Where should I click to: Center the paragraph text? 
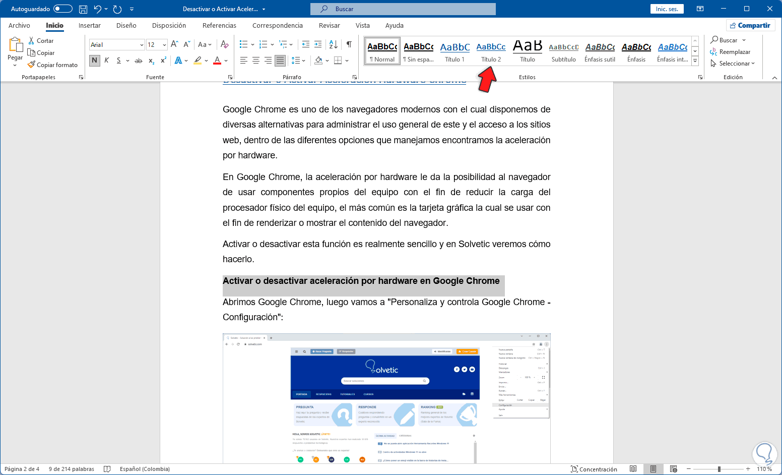256,61
